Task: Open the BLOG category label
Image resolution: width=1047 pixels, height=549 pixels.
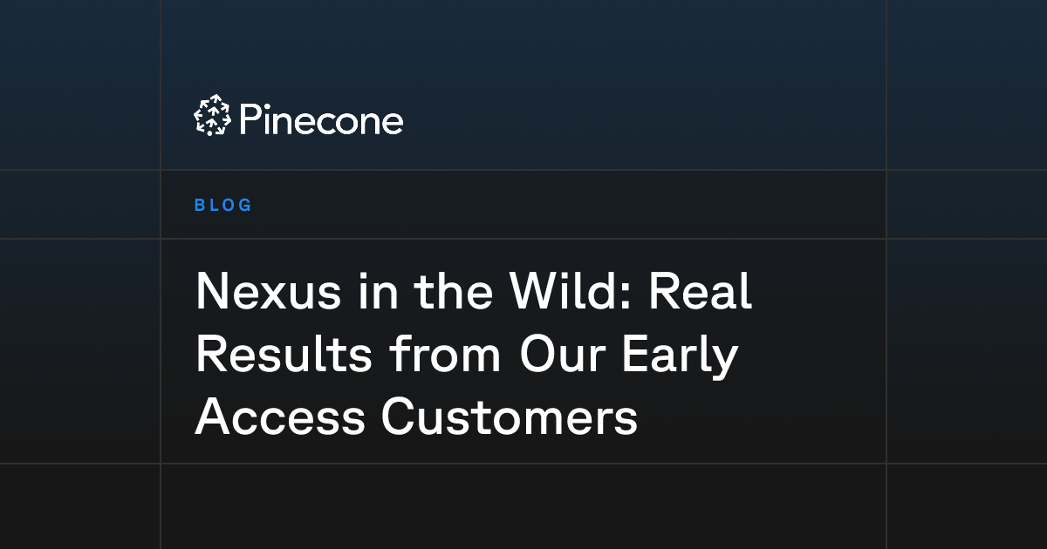Action: 223,206
